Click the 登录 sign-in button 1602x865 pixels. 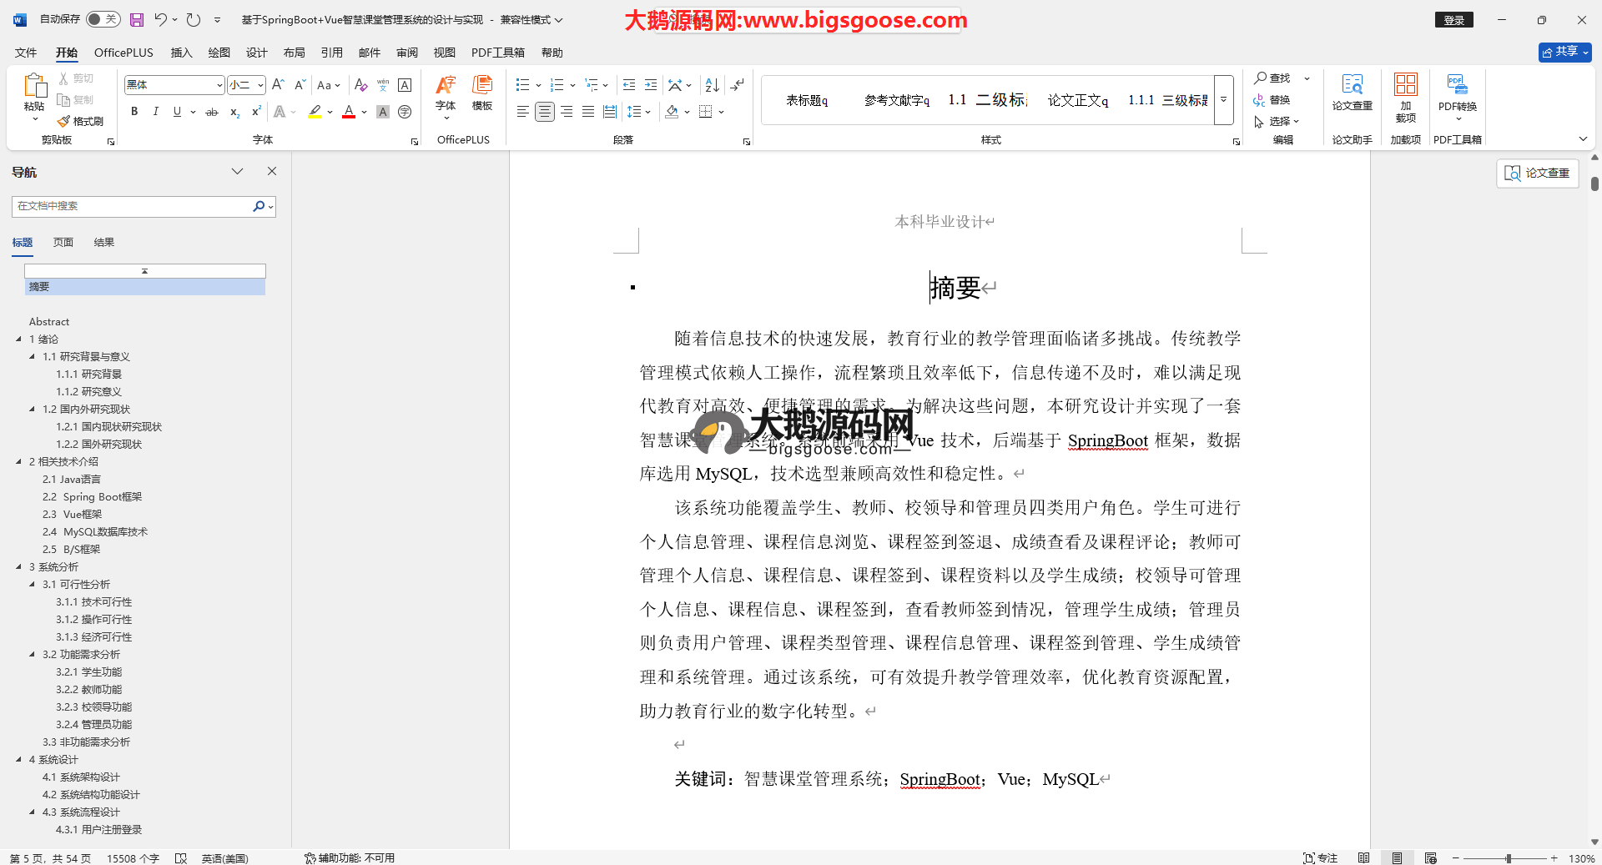point(1453,20)
